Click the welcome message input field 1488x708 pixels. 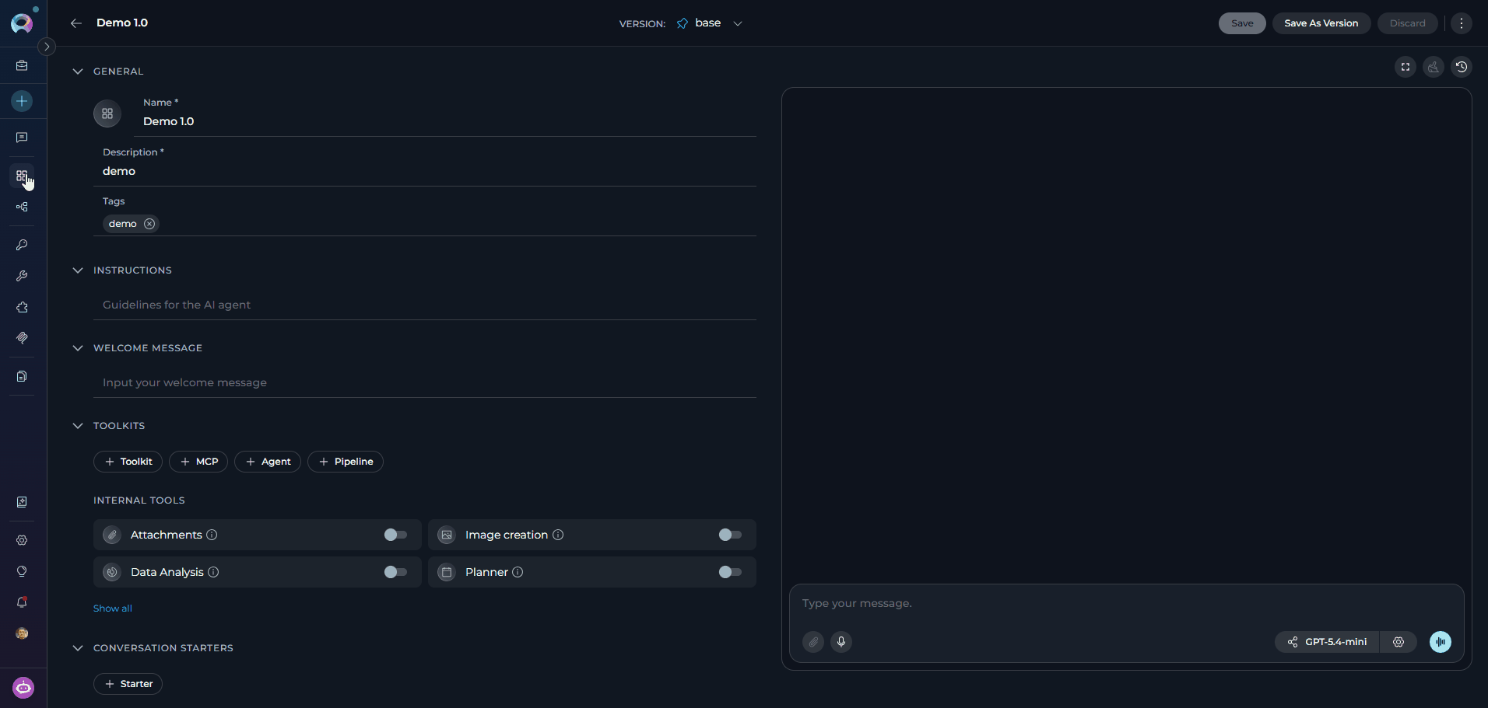tap(425, 382)
